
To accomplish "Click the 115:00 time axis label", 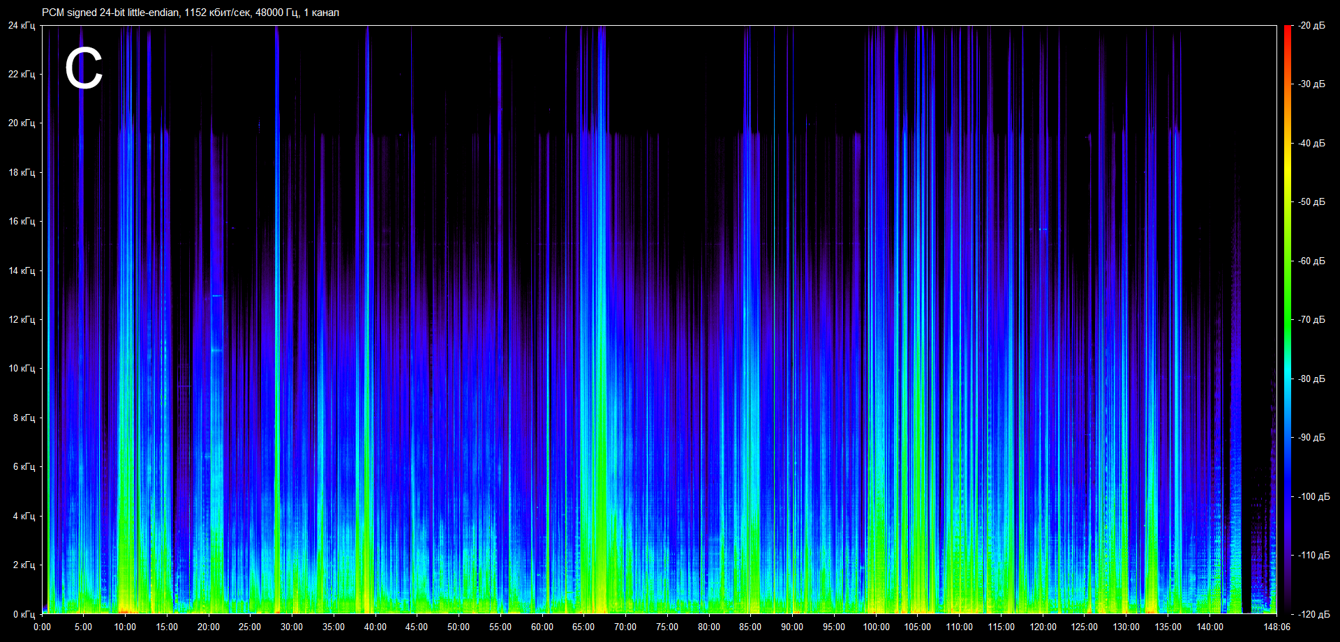I will point(1001,627).
